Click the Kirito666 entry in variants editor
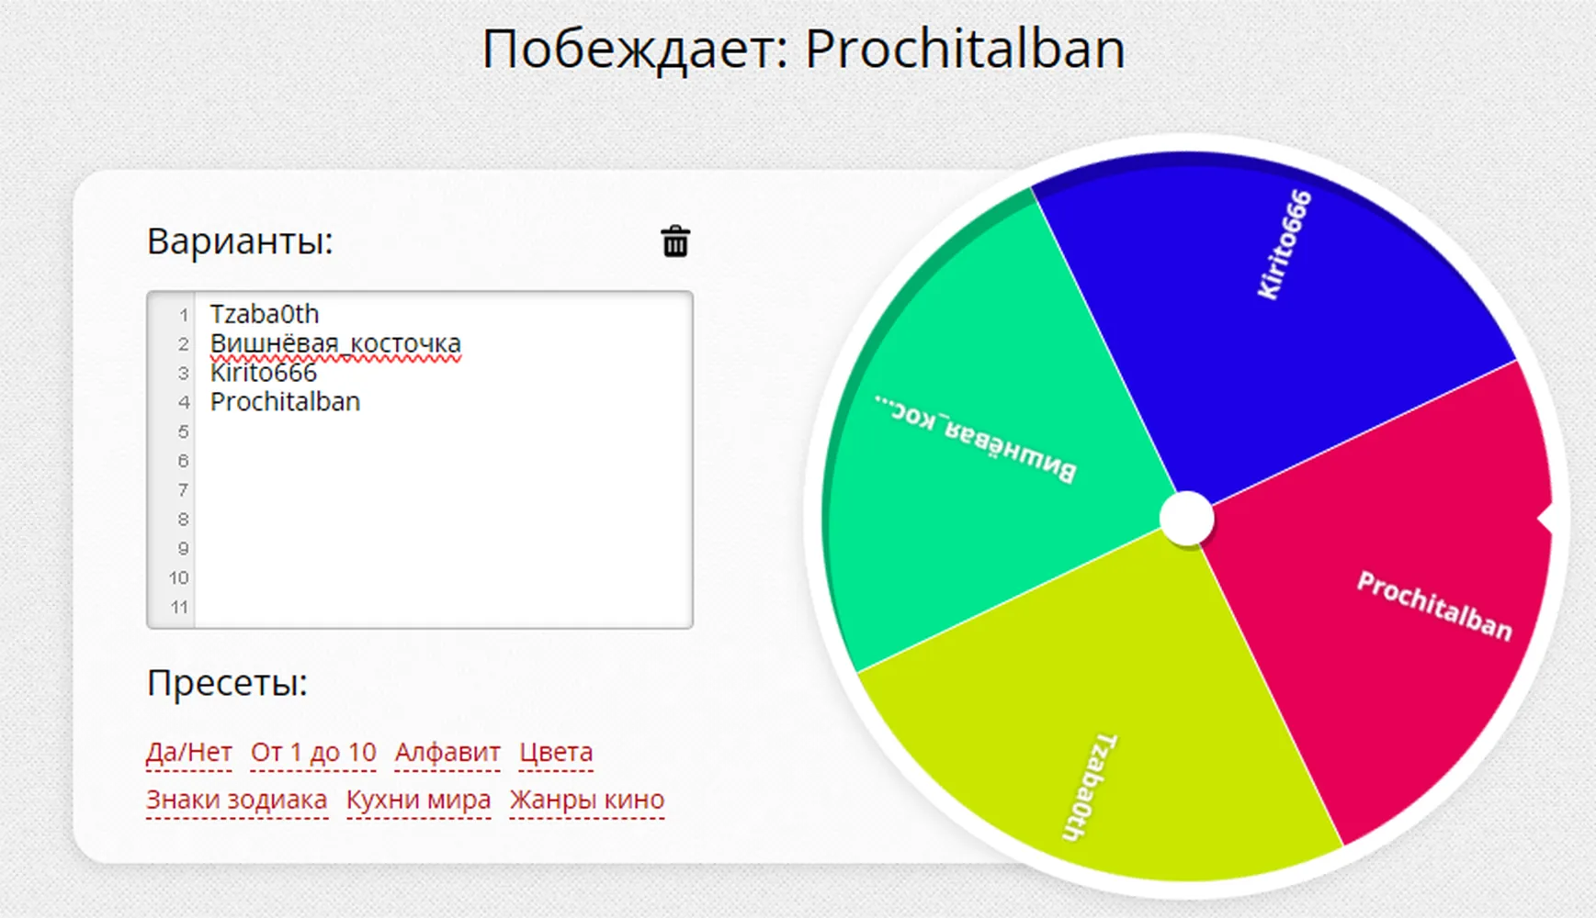 (x=264, y=373)
